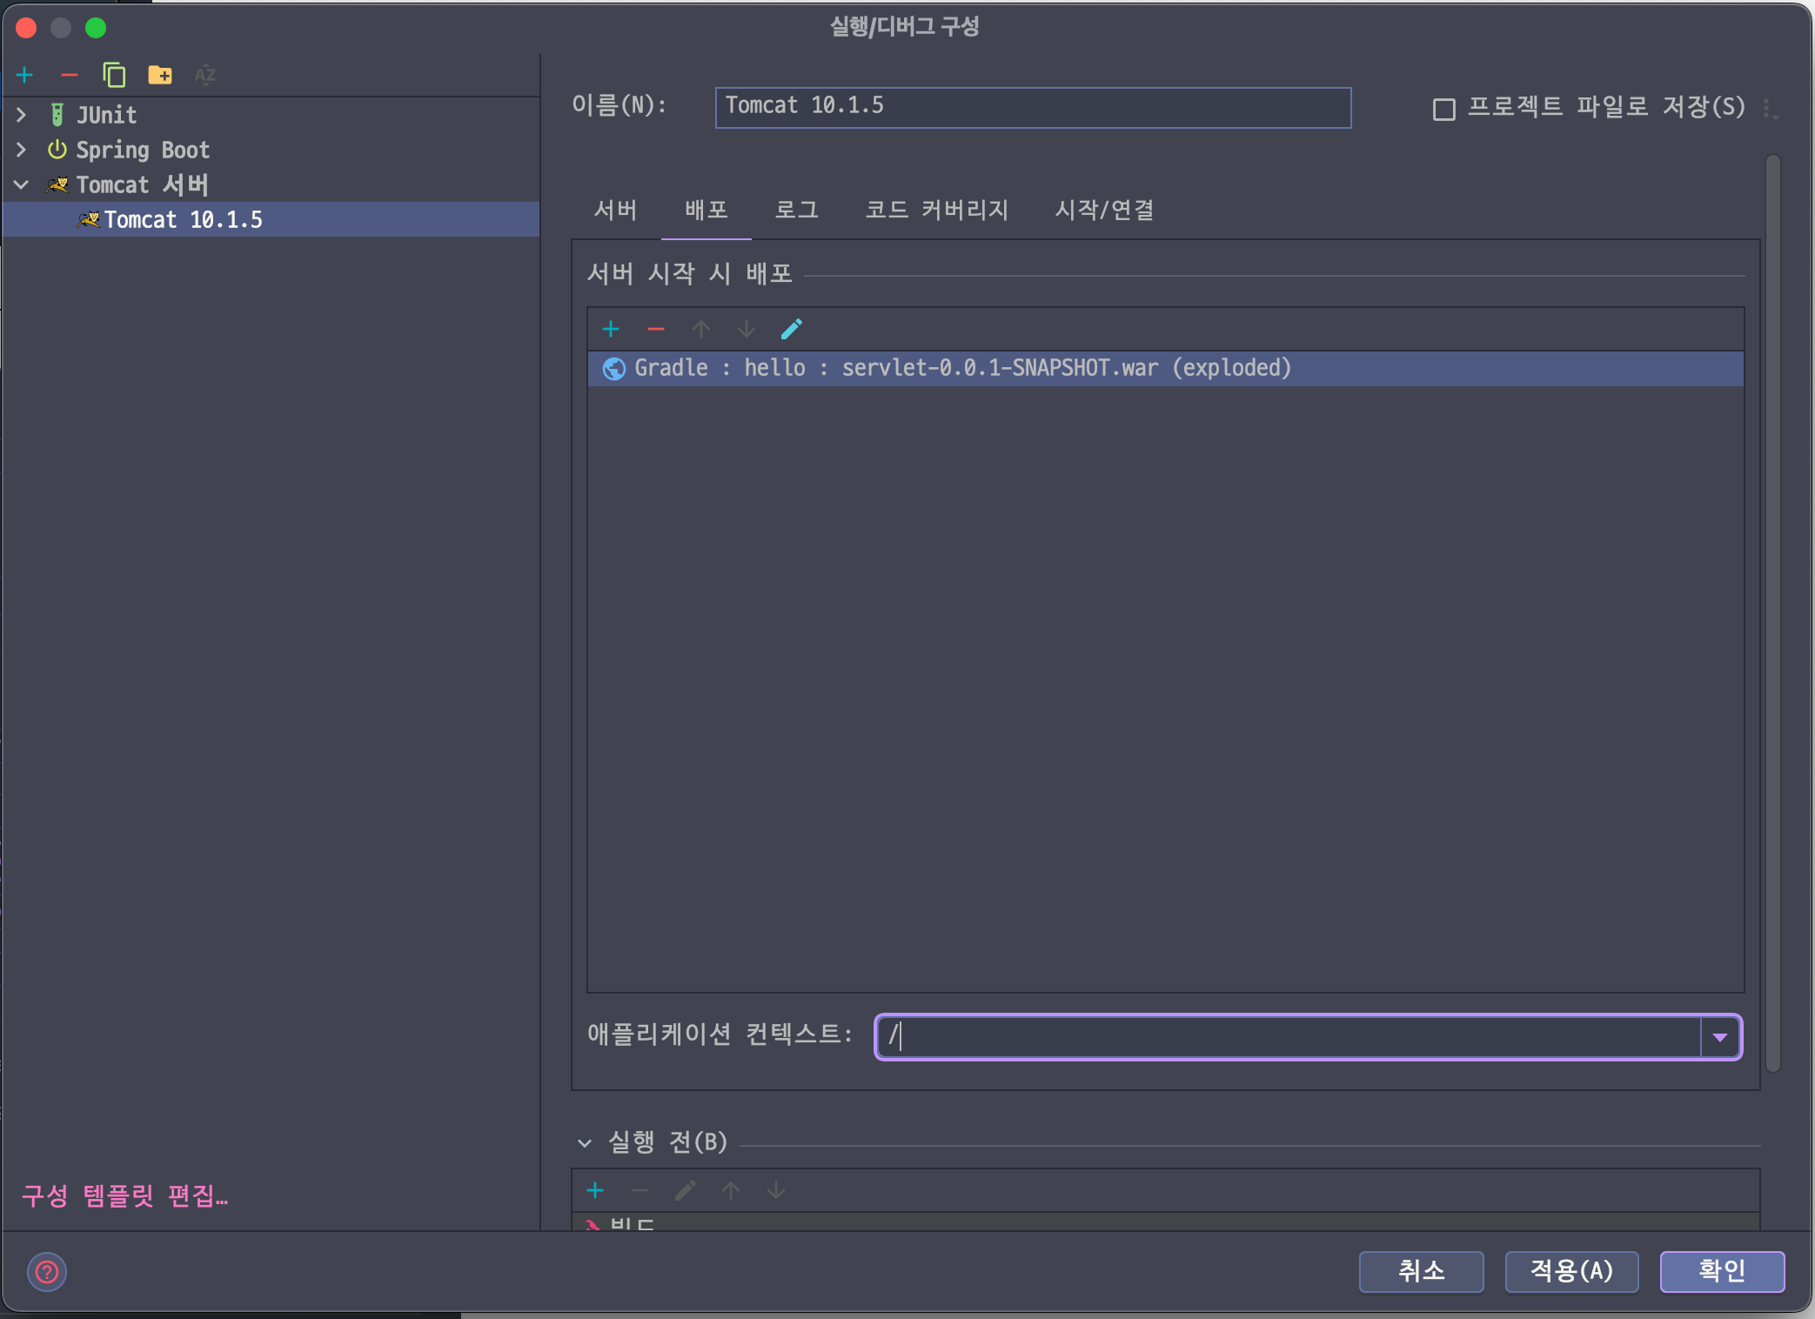Open help with the question mark icon

pos(47,1272)
